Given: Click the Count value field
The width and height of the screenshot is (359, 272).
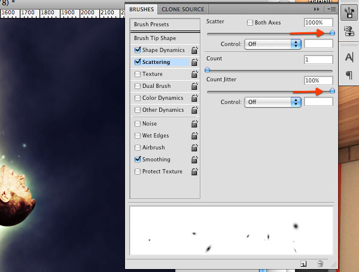Looking at the screenshot, I should tap(318, 60).
